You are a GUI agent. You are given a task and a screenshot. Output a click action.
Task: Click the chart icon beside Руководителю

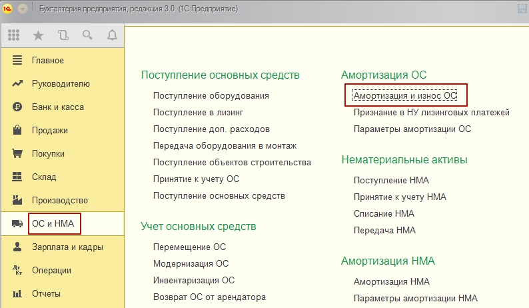(17, 83)
